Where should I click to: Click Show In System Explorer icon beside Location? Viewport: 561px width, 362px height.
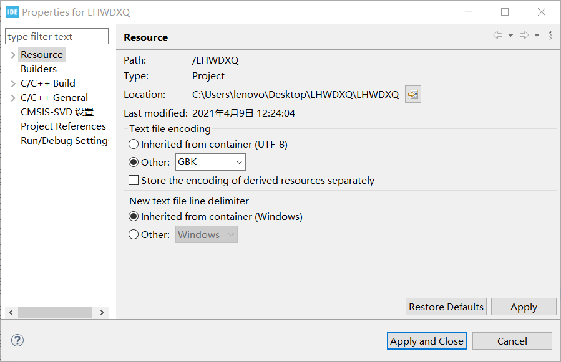click(x=413, y=94)
